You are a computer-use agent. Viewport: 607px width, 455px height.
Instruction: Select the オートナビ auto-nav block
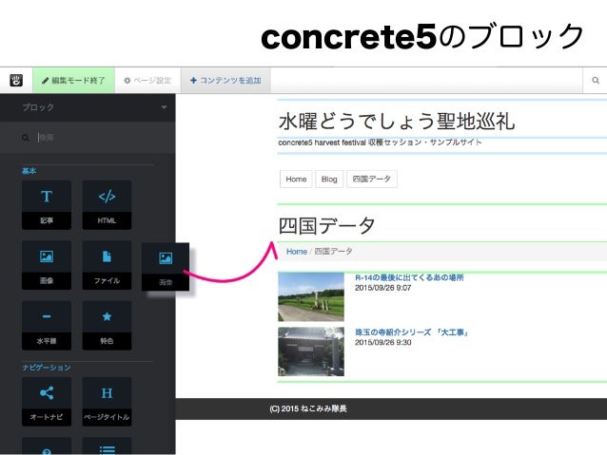(47, 402)
